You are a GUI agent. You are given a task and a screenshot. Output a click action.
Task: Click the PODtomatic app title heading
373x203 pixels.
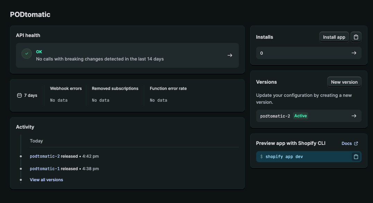click(x=30, y=15)
